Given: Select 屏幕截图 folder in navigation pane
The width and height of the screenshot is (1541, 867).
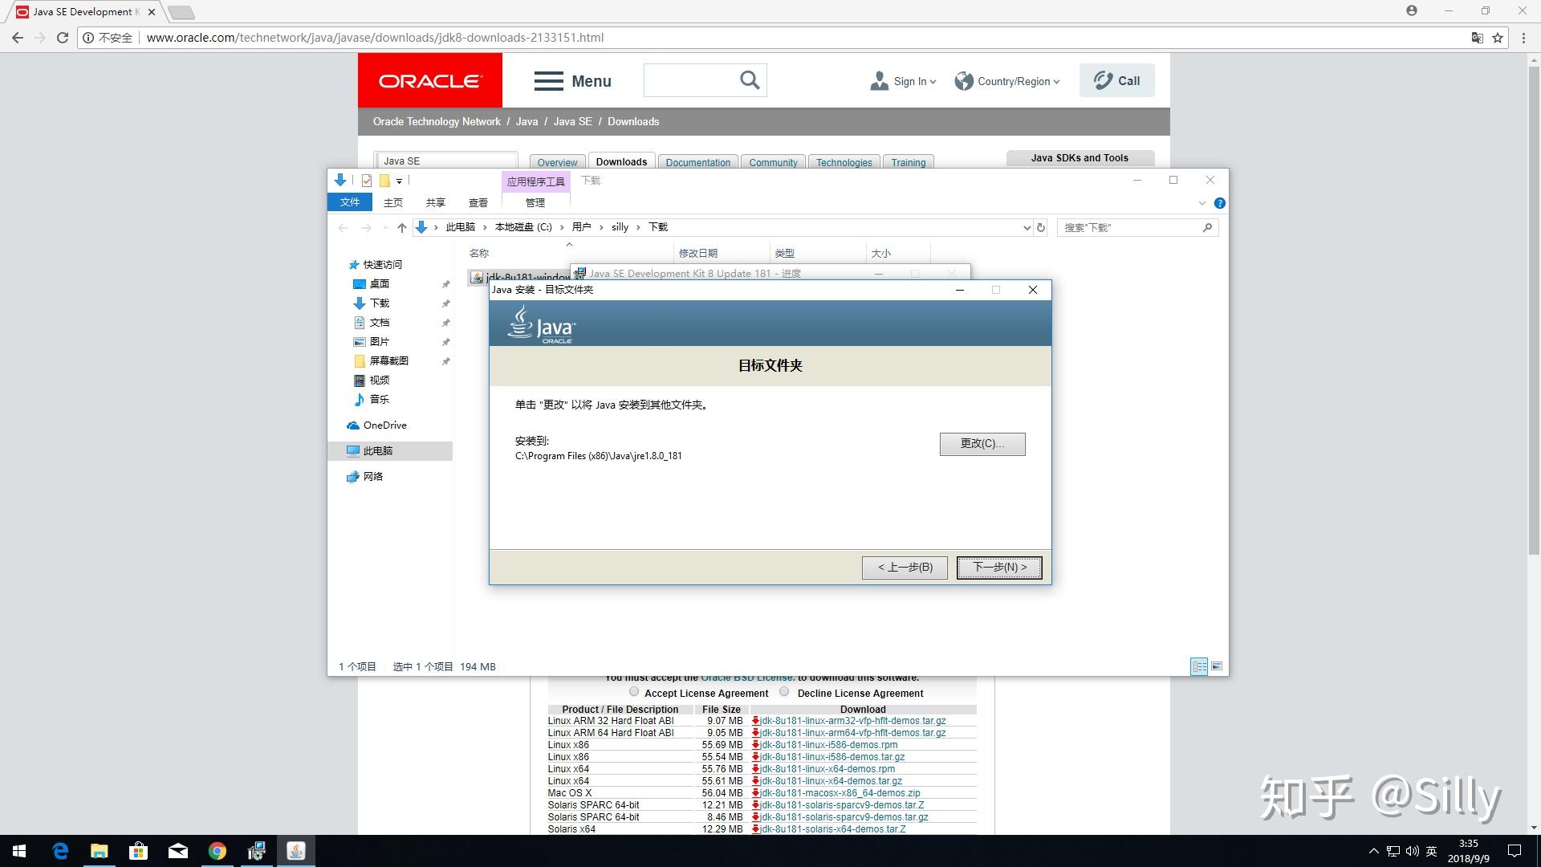Looking at the screenshot, I should click(x=388, y=361).
